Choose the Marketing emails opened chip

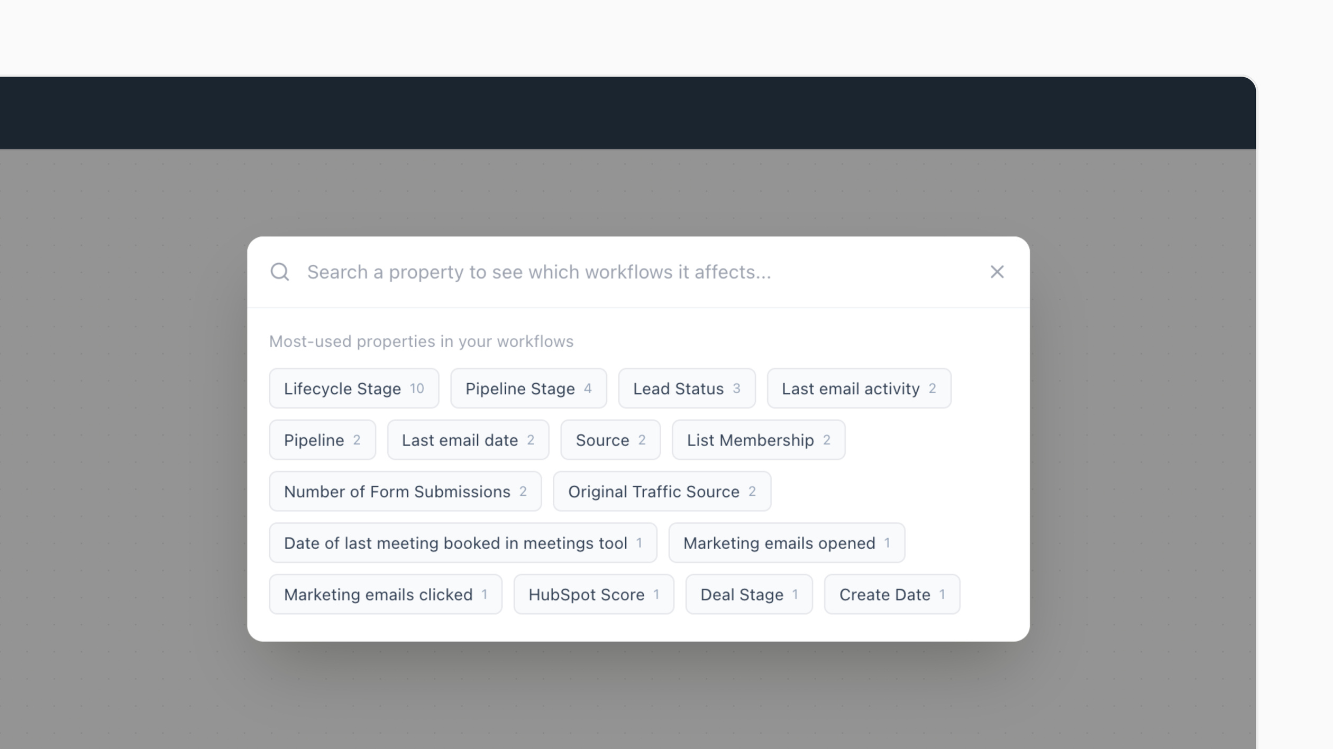786,543
